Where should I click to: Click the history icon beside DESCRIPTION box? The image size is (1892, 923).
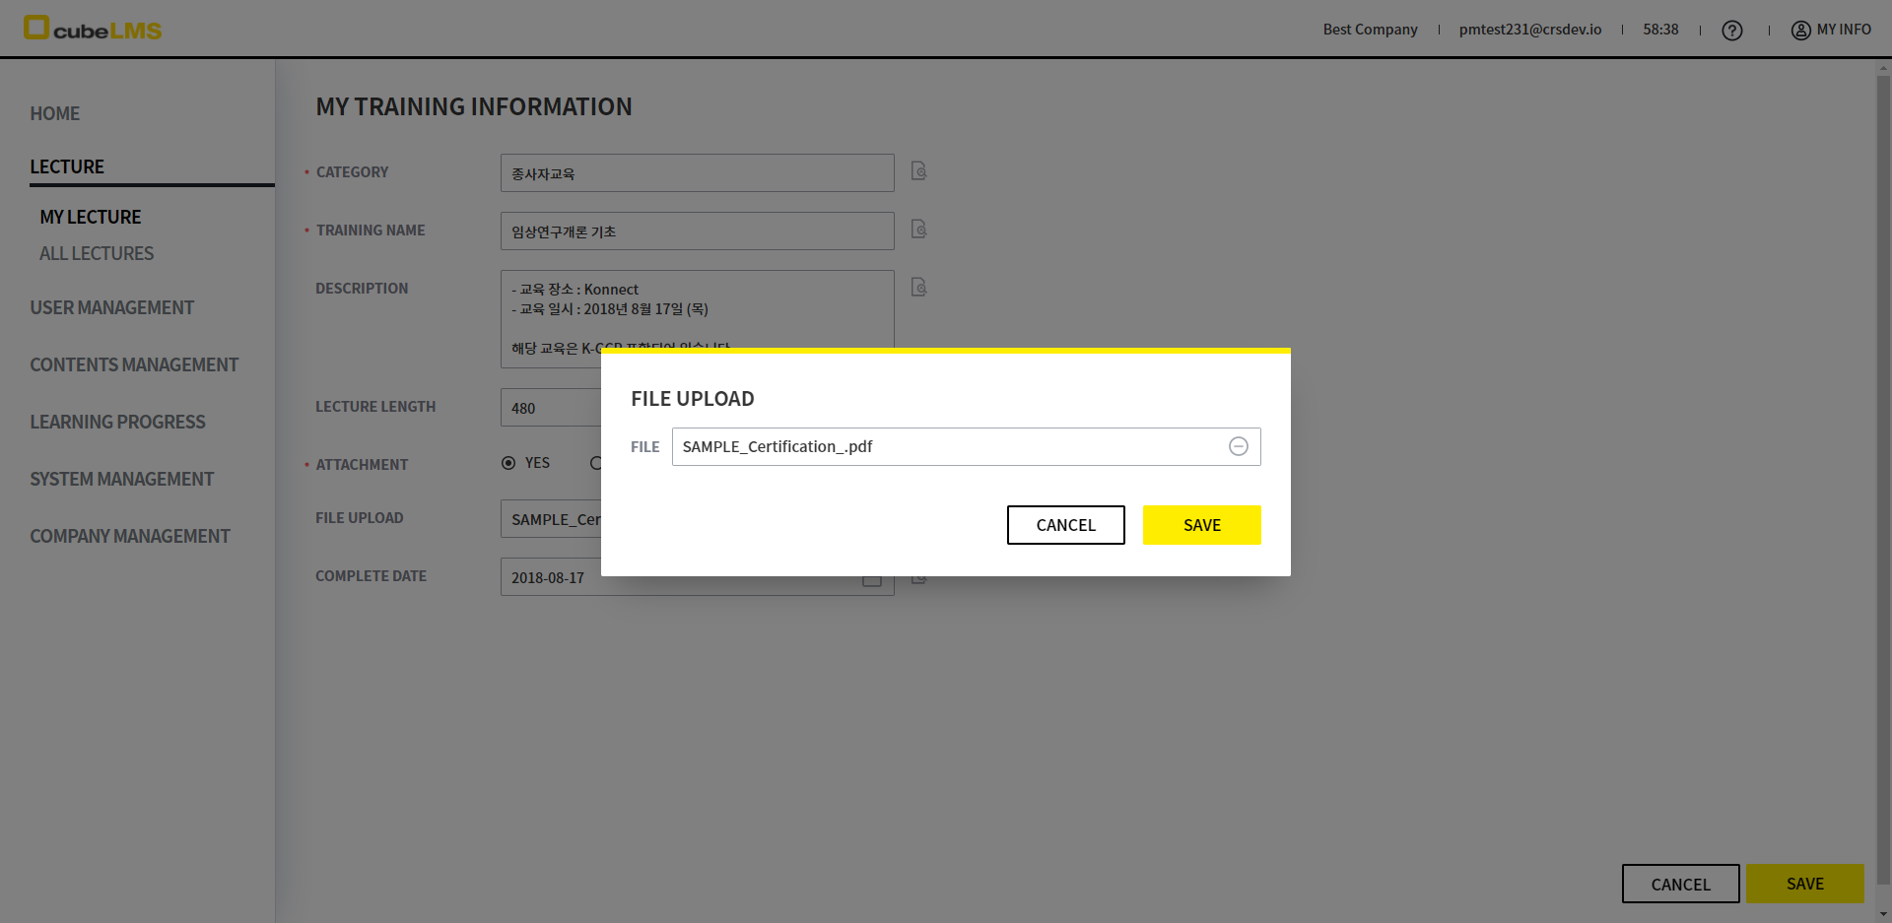[918, 288]
